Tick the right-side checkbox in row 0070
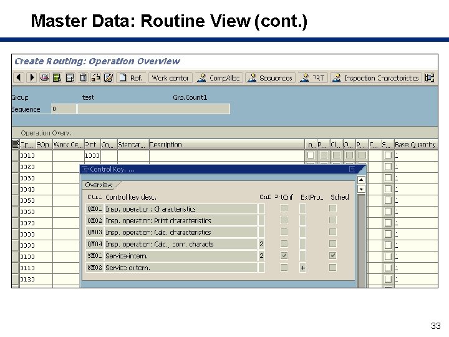449x337 pixels. point(388,223)
